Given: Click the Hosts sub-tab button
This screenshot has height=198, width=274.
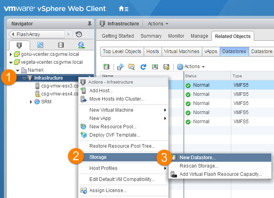Looking at the screenshot, I should click(152, 51).
